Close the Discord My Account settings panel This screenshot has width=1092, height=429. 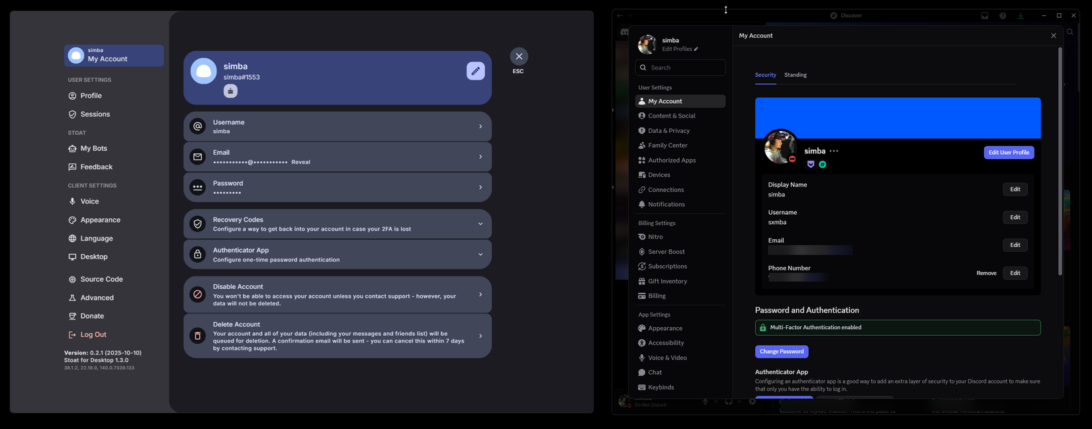1054,36
